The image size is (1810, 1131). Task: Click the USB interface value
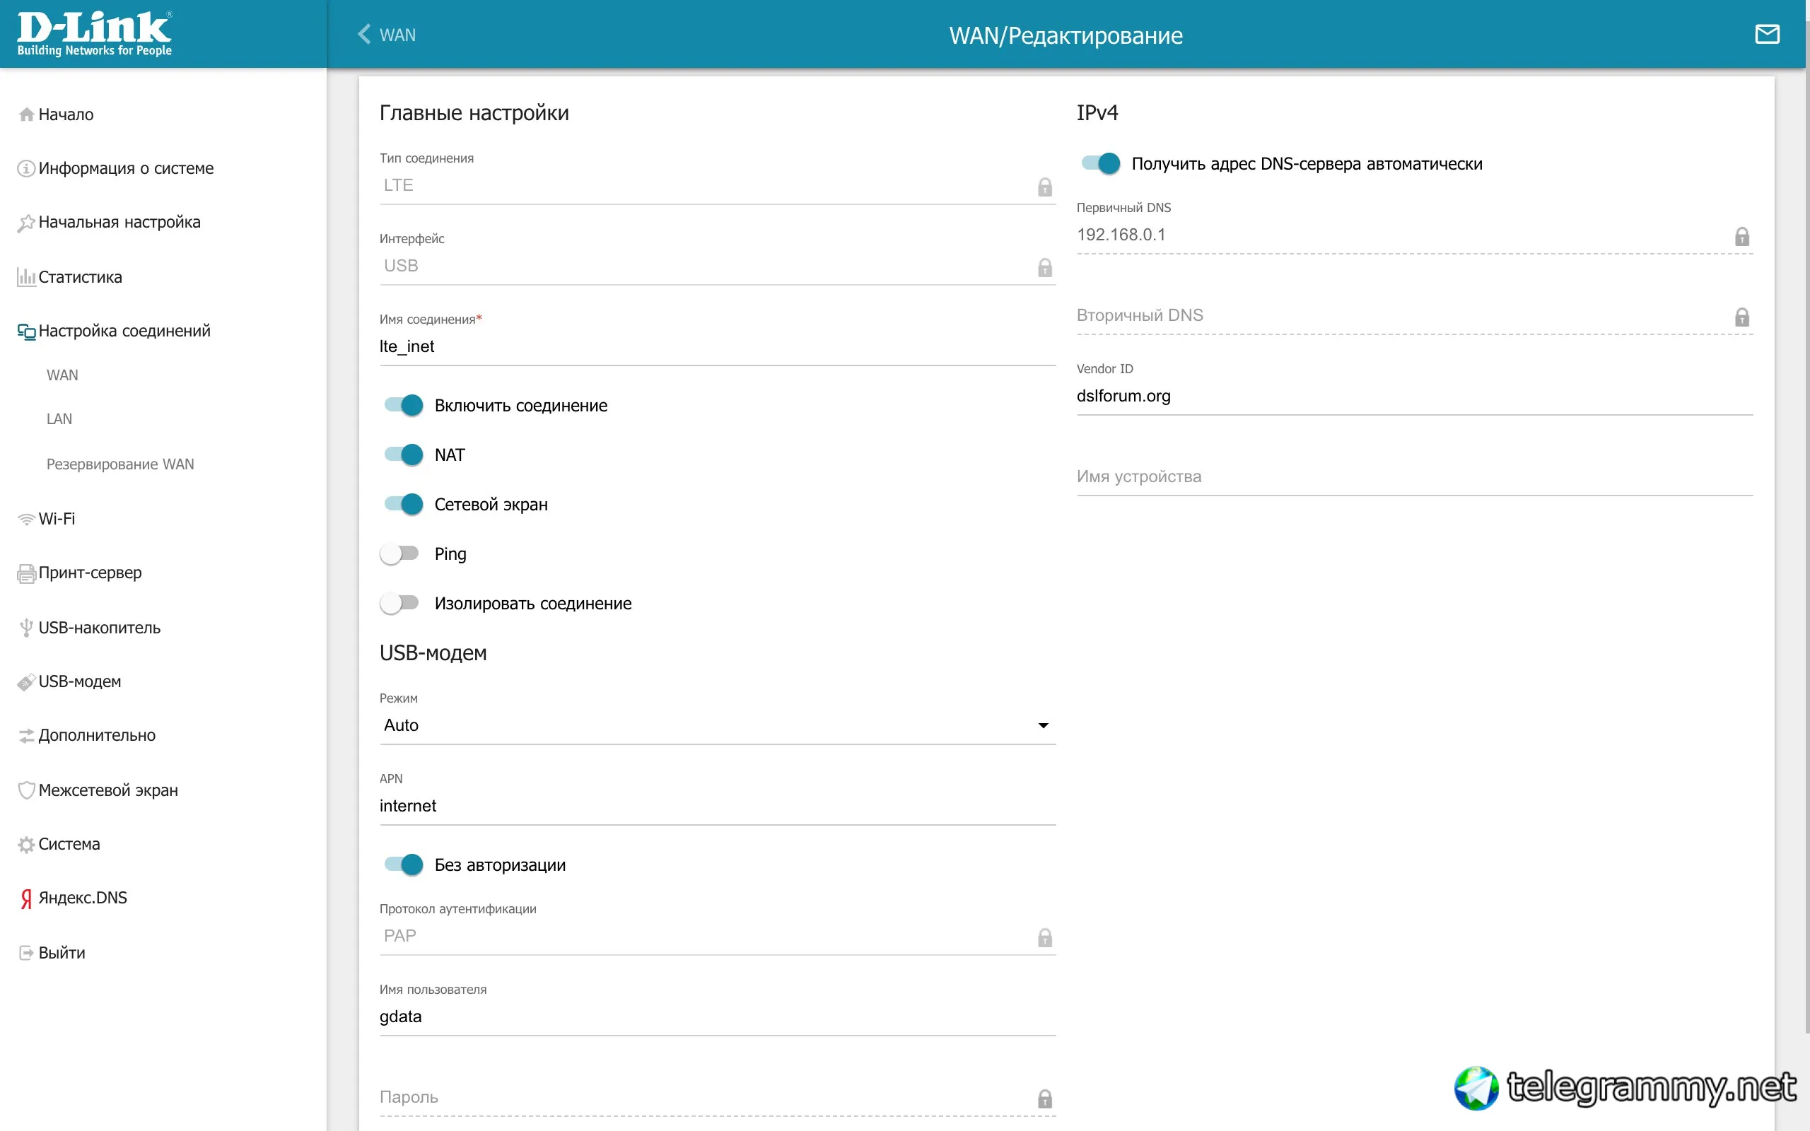click(401, 266)
